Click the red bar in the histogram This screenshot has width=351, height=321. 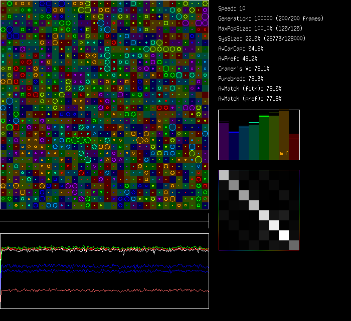pos(294,147)
